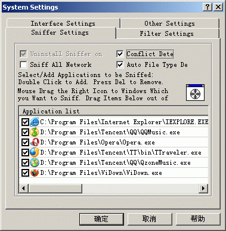Click the QQMusic icon in the list
This screenshot has width=226, height=231.
(35, 132)
